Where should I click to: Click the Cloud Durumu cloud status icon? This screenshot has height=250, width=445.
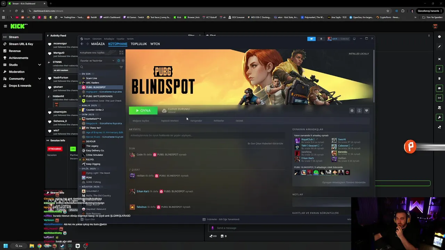coord(164,110)
